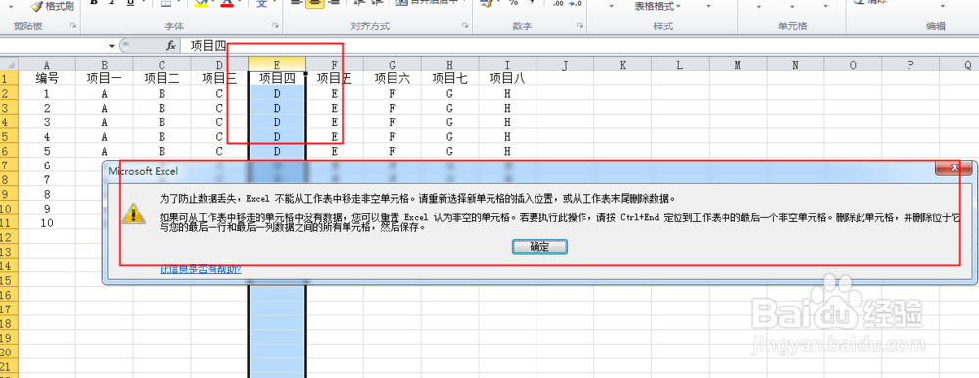Close the Microsoft Excel warning dialog

coord(954,168)
